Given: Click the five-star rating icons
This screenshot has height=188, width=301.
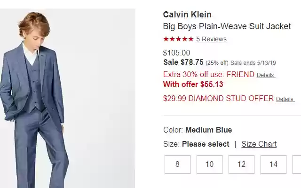Looking at the screenshot, I should click(x=178, y=39).
